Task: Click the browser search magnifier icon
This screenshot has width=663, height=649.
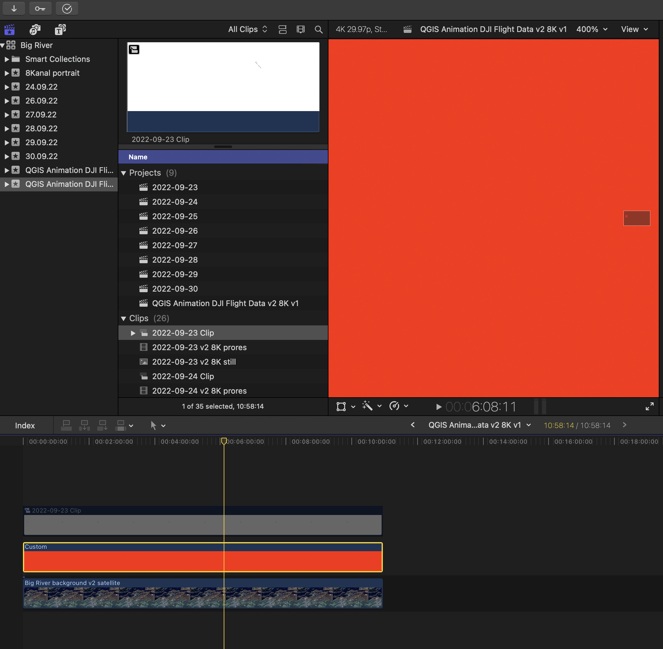Action: pyautogui.click(x=319, y=30)
